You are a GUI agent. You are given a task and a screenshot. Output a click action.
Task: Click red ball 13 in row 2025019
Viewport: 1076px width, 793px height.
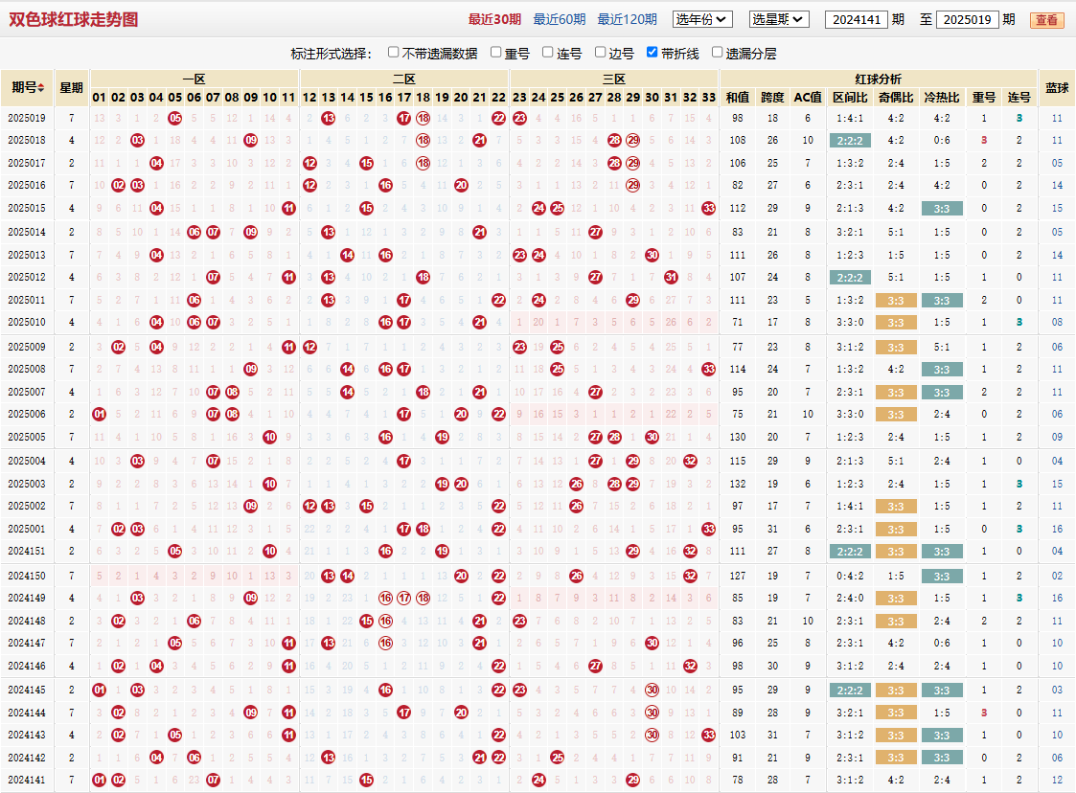328,118
